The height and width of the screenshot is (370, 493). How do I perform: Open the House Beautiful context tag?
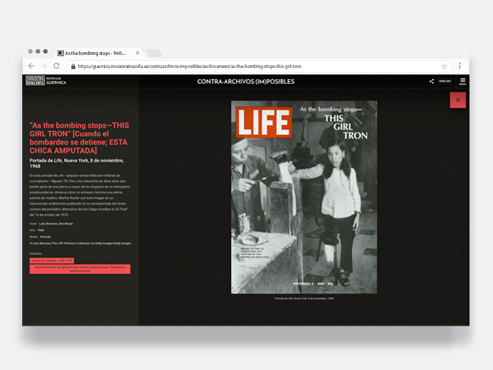pos(80,269)
